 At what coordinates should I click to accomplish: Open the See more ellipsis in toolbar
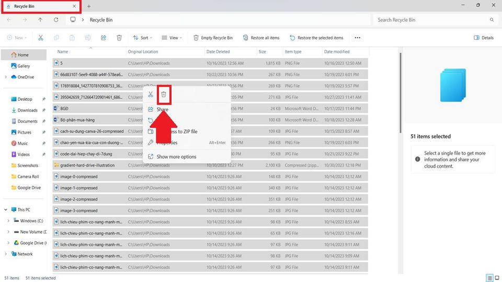coord(358,38)
